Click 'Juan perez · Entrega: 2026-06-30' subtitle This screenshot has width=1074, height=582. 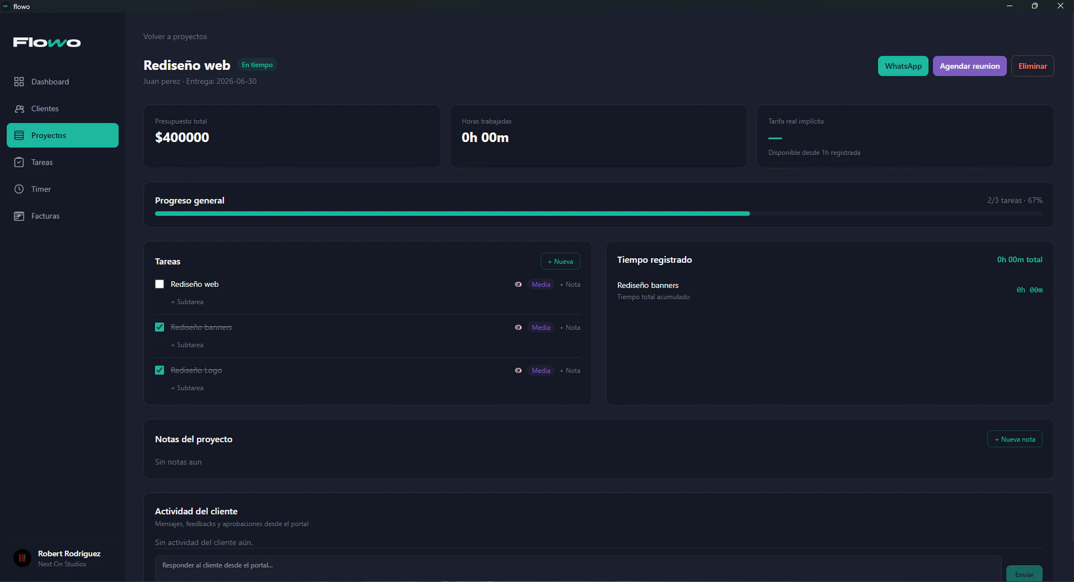pos(200,81)
